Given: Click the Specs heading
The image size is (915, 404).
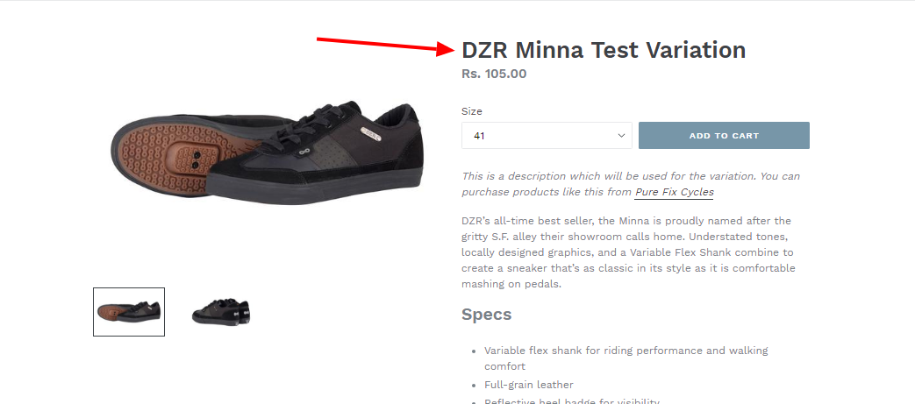Looking at the screenshot, I should pyautogui.click(x=486, y=315).
